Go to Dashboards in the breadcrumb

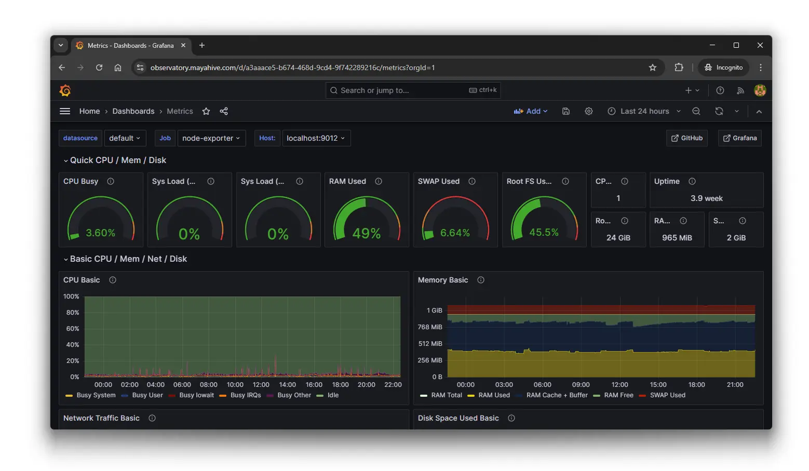133,111
